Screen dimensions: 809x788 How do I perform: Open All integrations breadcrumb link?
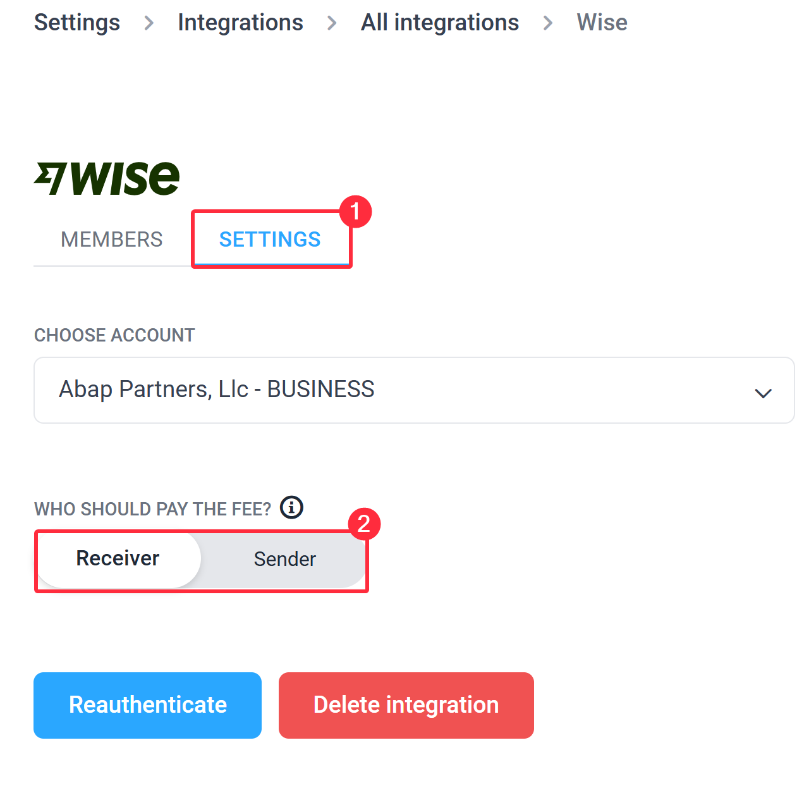tap(440, 23)
